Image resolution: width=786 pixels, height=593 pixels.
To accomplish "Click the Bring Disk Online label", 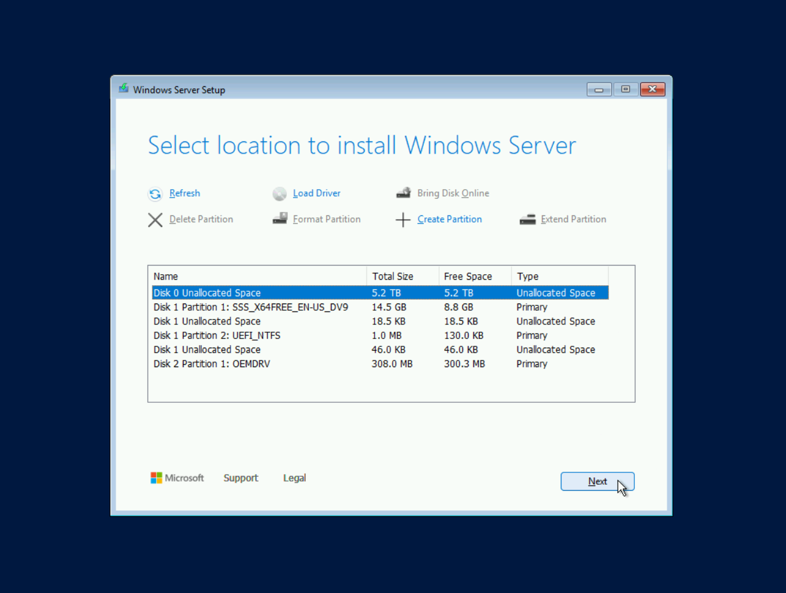I will (x=453, y=193).
